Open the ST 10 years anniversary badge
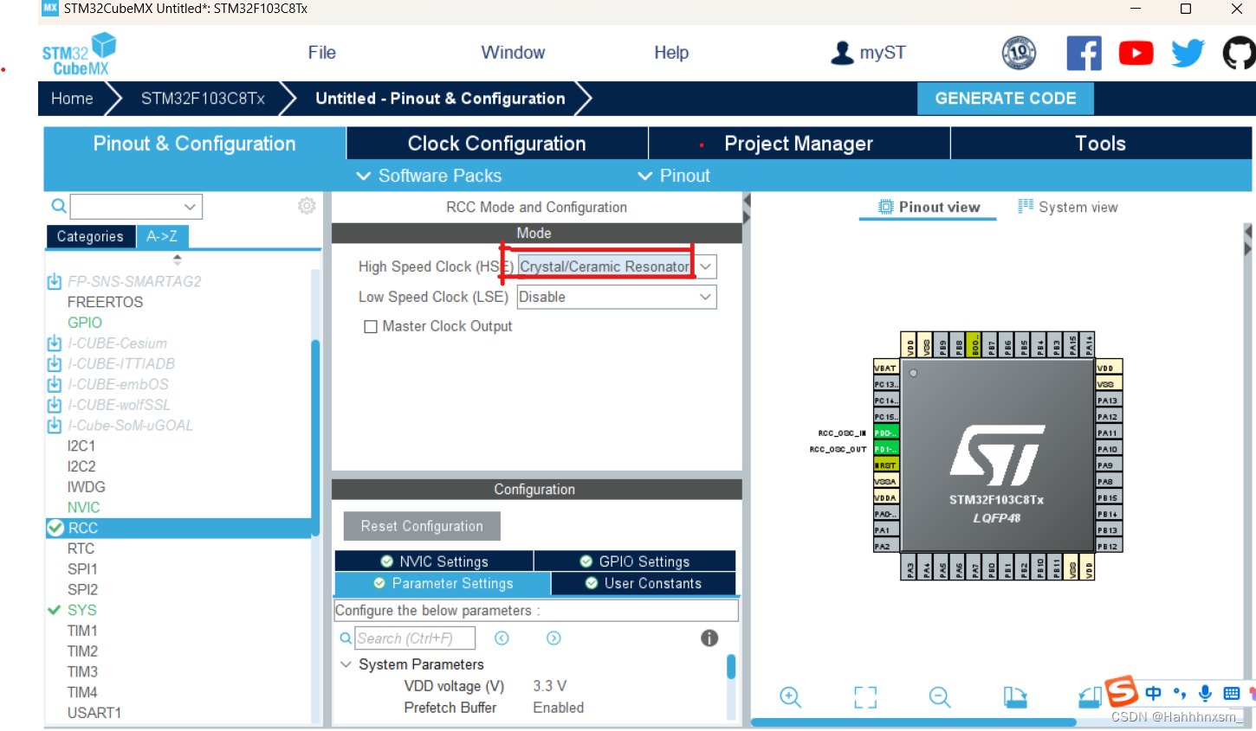The width and height of the screenshot is (1256, 731). click(1019, 53)
